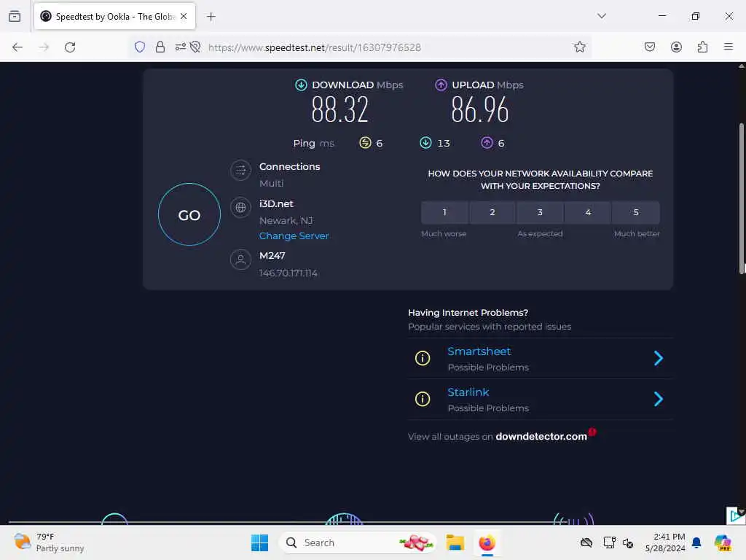Open the Extensions puzzle icon

pos(702,47)
